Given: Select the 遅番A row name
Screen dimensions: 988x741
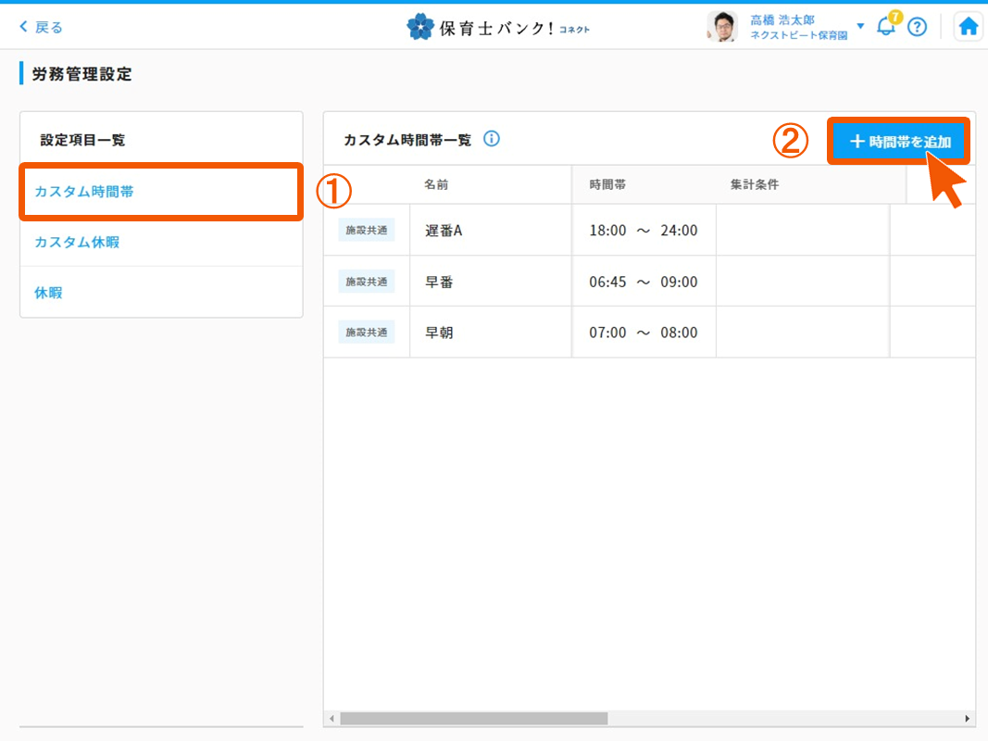Looking at the screenshot, I should pos(444,231).
